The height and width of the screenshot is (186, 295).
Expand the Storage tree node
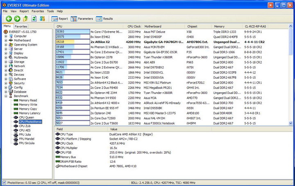pyautogui.click(x=6, y=62)
